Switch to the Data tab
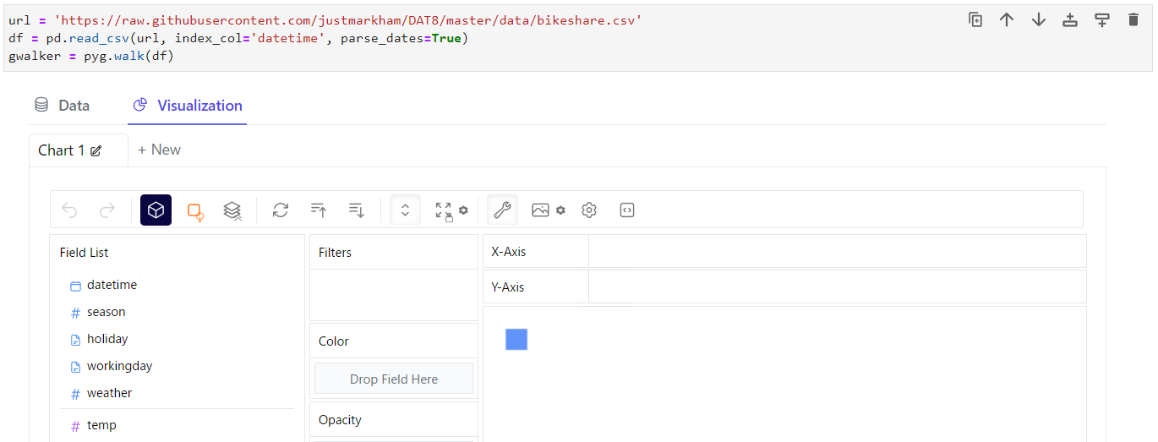 click(x=63, y=106)
